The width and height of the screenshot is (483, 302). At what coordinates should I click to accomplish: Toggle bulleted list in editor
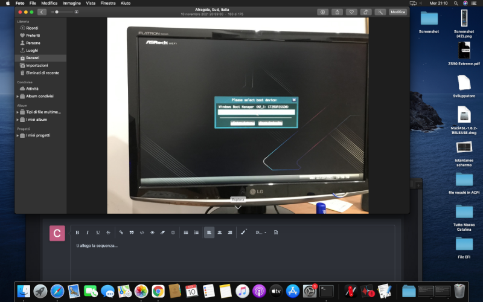pos(186,233)
